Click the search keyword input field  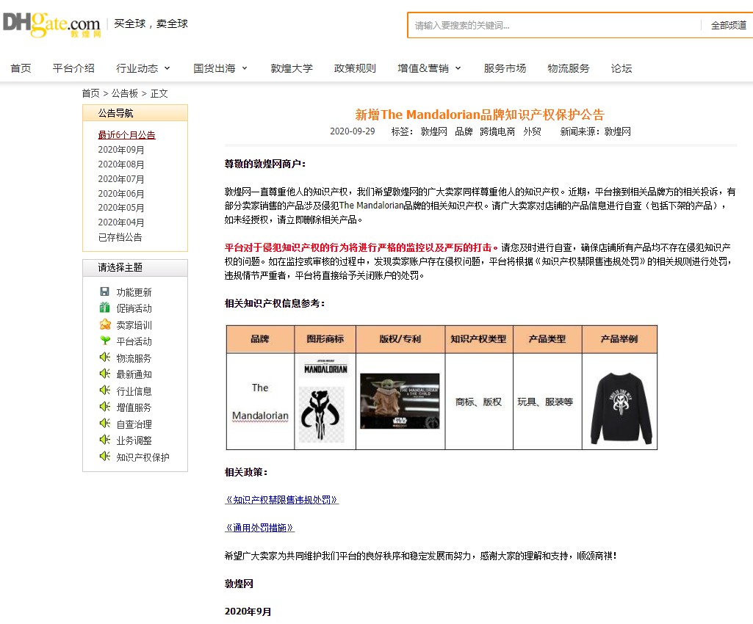click(x=555, y=26)
